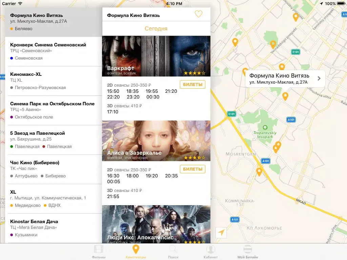Select Час Кино (Бибирево) cinema

click(x=54, y=169)
